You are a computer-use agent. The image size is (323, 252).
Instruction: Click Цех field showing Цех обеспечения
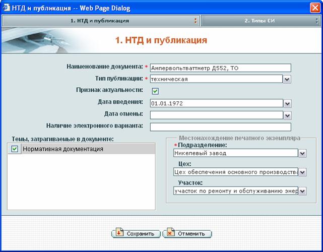[x=236, y=172]
